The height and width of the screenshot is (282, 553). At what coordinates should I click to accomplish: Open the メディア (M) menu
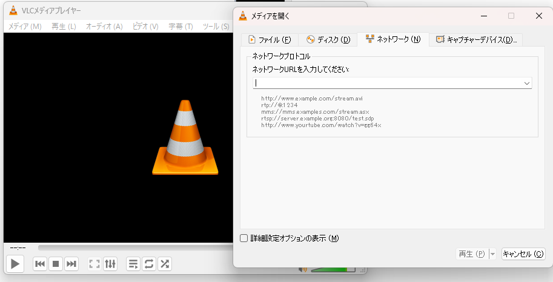(x=25, y=27)
